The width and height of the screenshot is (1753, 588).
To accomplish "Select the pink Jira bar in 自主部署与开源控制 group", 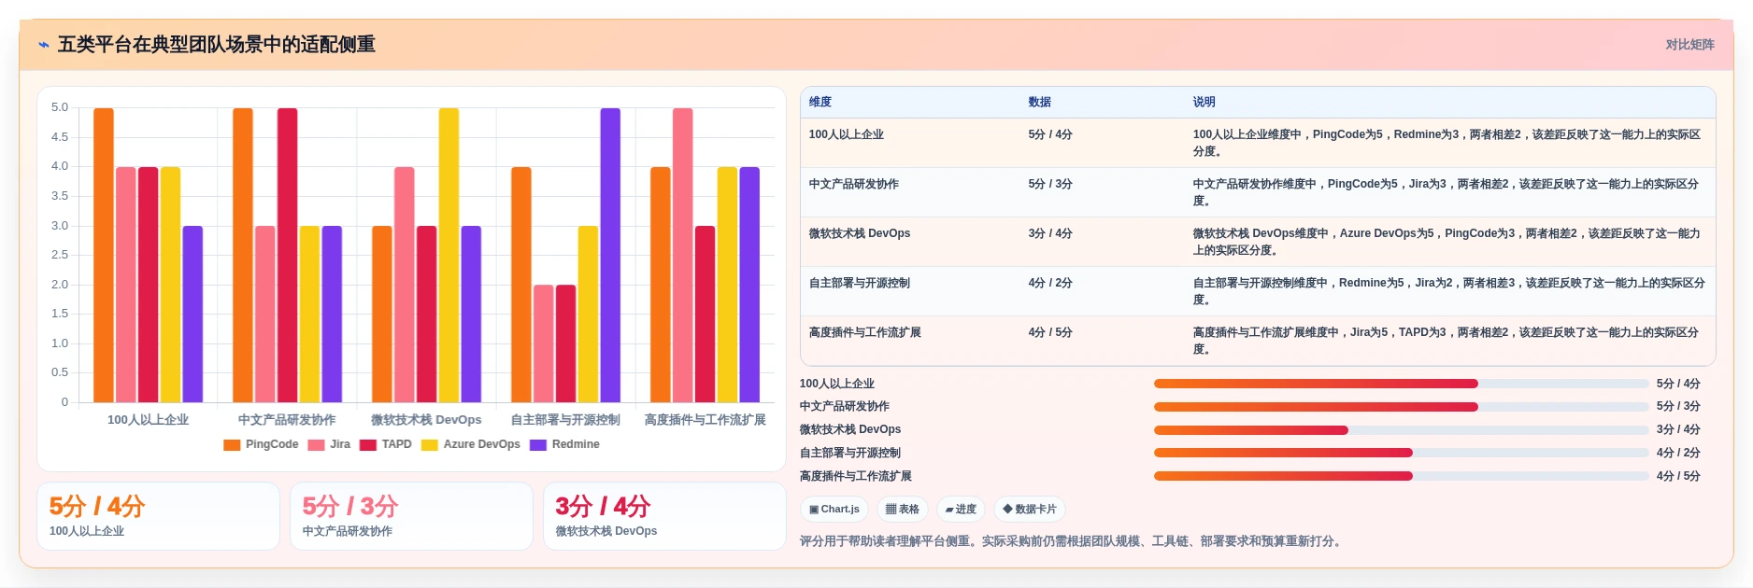I will [x=544, y=343].
